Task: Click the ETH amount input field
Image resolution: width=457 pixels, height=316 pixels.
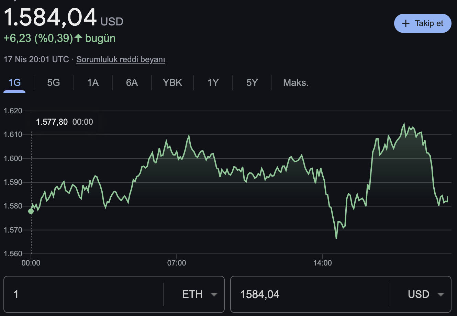Action: coord(83,294)
